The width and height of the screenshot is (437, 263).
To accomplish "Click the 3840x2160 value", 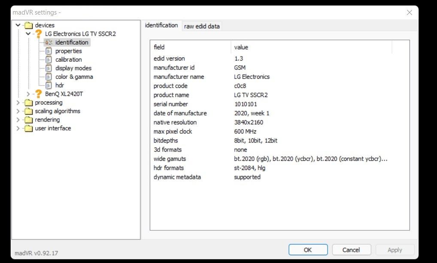I will pyautogui.click(x=249, y=122).
